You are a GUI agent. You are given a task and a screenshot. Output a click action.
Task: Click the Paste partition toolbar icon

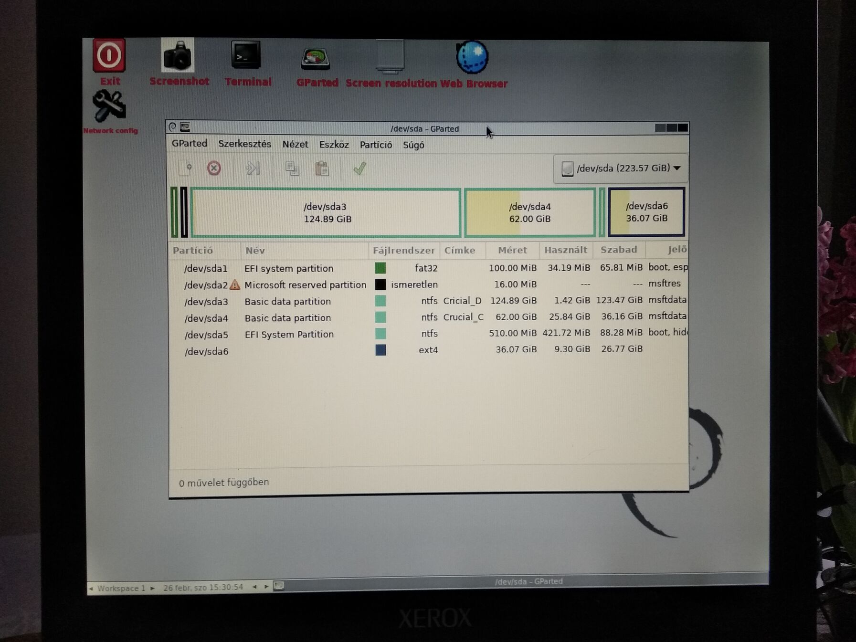coord(322,168)
